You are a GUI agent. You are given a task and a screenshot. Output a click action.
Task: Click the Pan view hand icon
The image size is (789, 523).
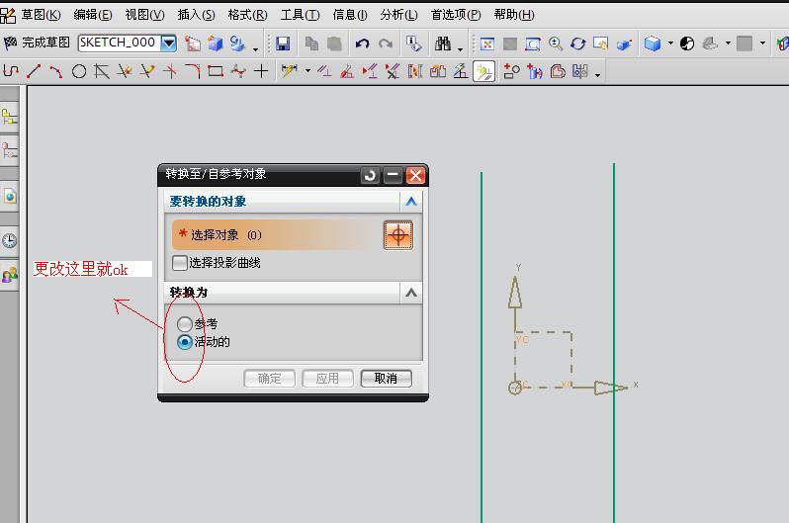click(601, 44)
